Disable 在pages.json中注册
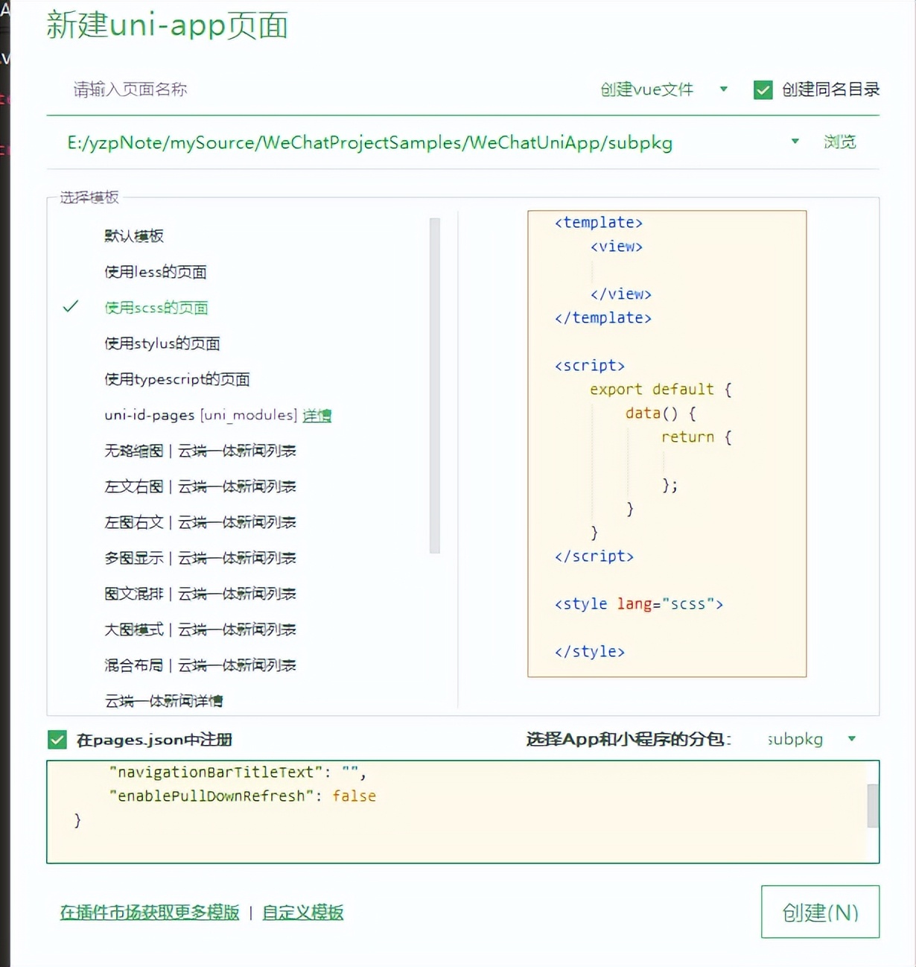 (x=57, y=739)
